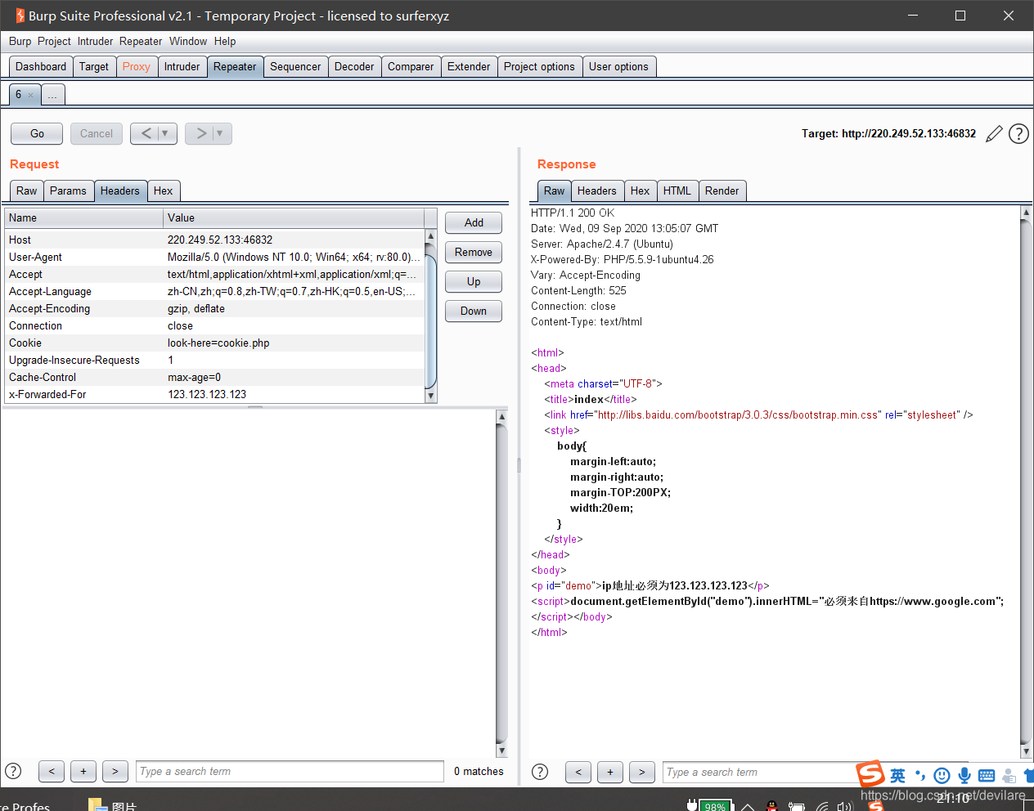The image size is (1034, 811).
Task: Go to previous response search match
Action: 578,772
